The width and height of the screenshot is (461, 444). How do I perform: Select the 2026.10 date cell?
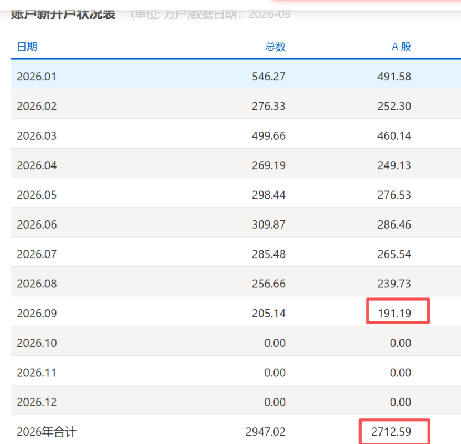tap(37, 343)
